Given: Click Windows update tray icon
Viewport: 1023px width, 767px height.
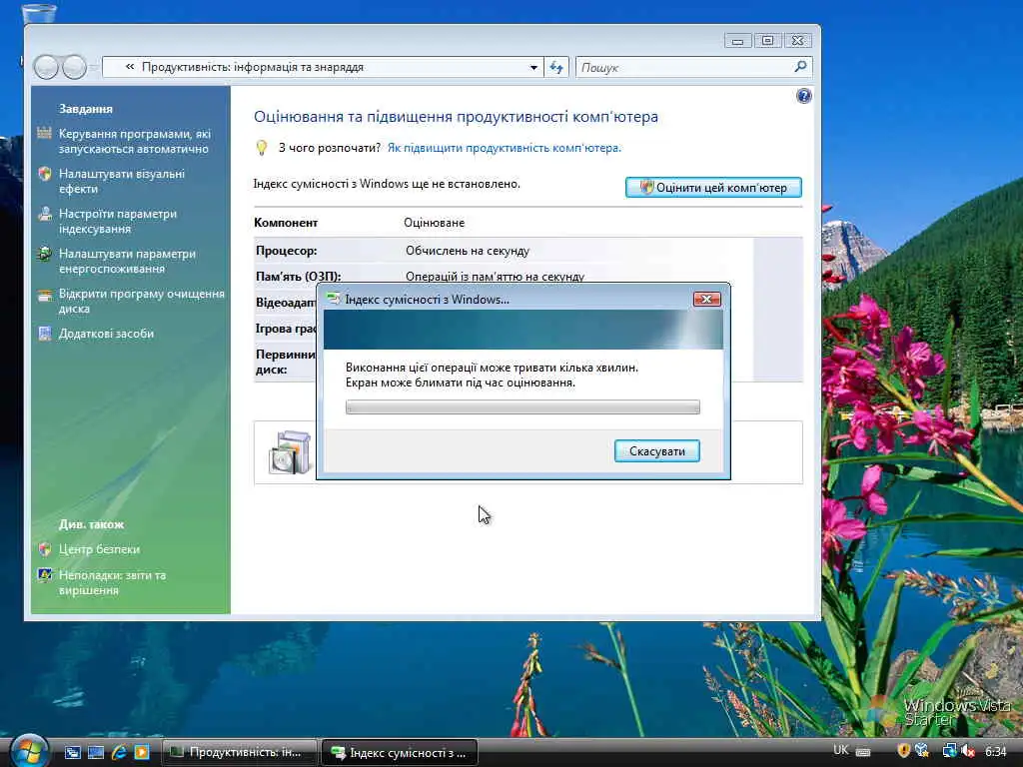Looking at the screenshot, I should [922, 751].
